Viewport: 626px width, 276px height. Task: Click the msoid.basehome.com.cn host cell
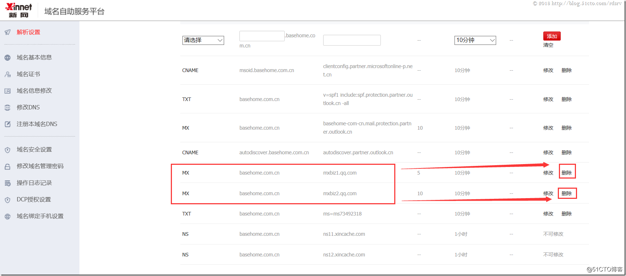pos(267,70)
